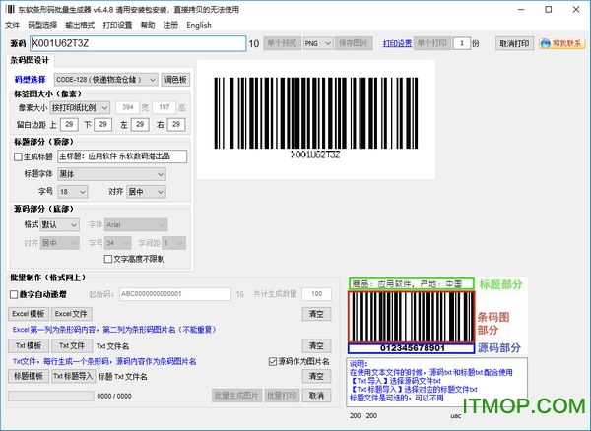Image resolution: width=591 pixels, height=431 pixels.
Task: Enable the 生成标题 checkbox
Action: pos(18,156)
